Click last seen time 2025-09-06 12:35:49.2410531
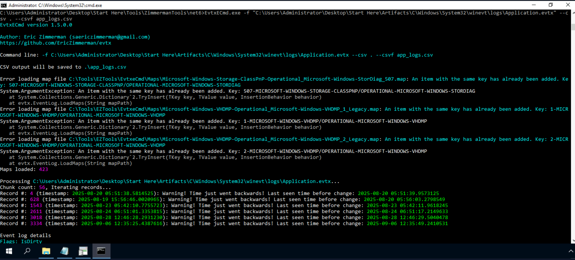 click(407, 223)
